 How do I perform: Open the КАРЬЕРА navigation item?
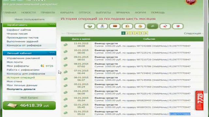(67, 13)
